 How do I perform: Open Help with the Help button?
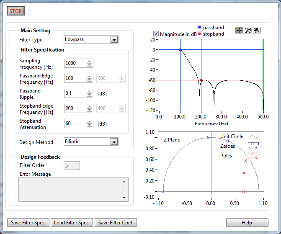click(247, 223)
